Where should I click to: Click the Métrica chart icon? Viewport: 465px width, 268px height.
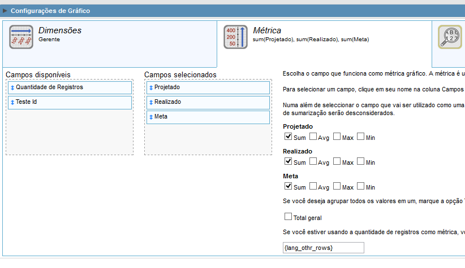[235, 37]
